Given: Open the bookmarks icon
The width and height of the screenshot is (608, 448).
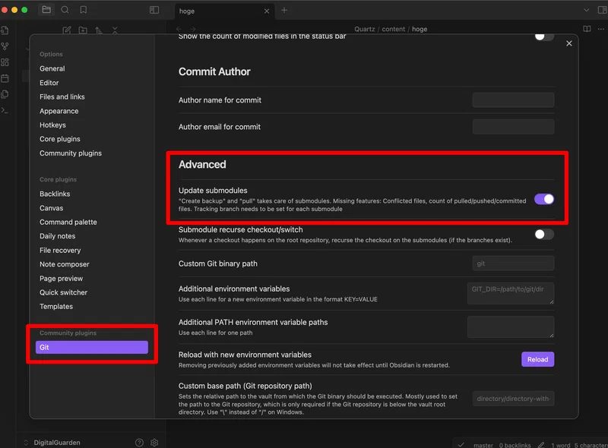Looking at the screenshot, I should point(84,10).
